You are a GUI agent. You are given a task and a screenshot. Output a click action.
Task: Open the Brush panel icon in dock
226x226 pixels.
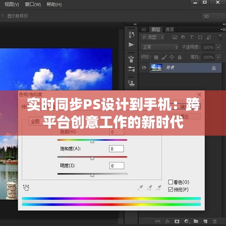pyautogui.click(x=131, y=69)
